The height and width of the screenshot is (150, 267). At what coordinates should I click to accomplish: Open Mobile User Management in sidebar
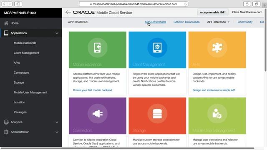tap(30, 92)
